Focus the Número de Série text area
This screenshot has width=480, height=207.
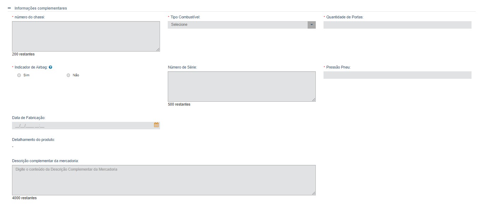(x=241, y=86)
